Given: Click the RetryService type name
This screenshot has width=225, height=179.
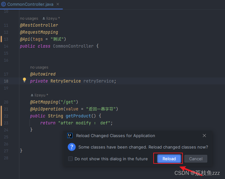Looking at the screenshot, I should [x=66, y=81].
